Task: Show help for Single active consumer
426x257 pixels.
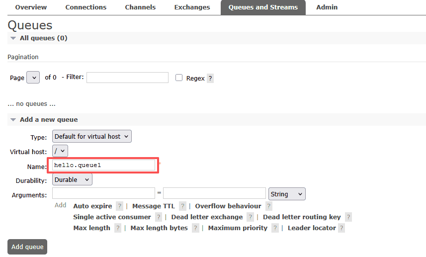Action: [x=158, y=217]
